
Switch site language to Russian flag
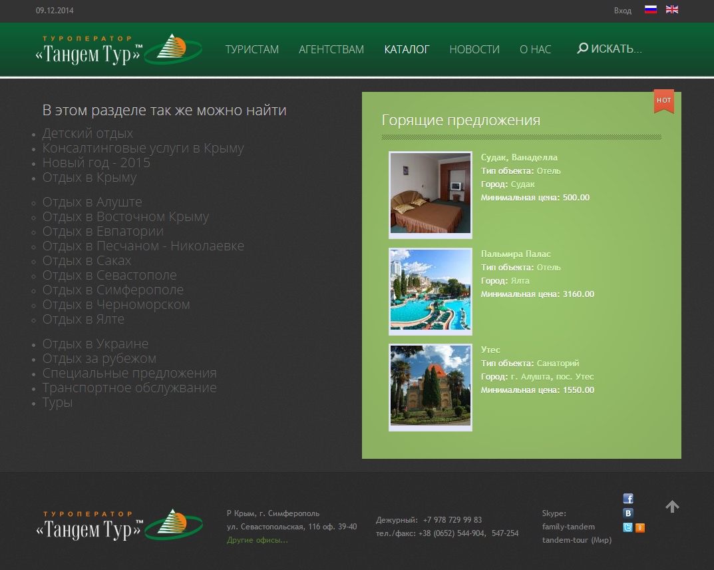pyautogui.click(x=650, y=10)
